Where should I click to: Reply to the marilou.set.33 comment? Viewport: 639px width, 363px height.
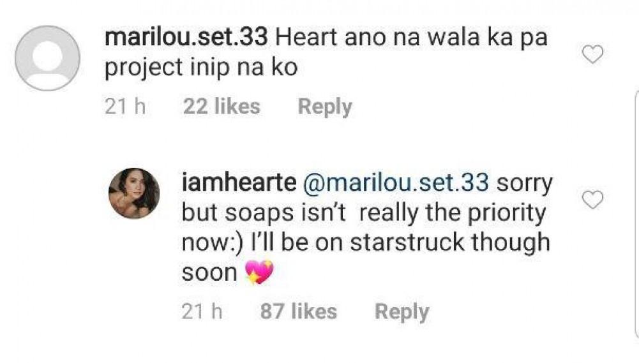pyautogui.click(x=325, y=107)
